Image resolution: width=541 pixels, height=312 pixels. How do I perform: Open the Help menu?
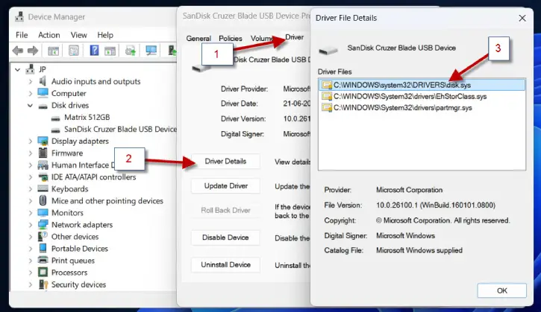[x=105, y=35]
